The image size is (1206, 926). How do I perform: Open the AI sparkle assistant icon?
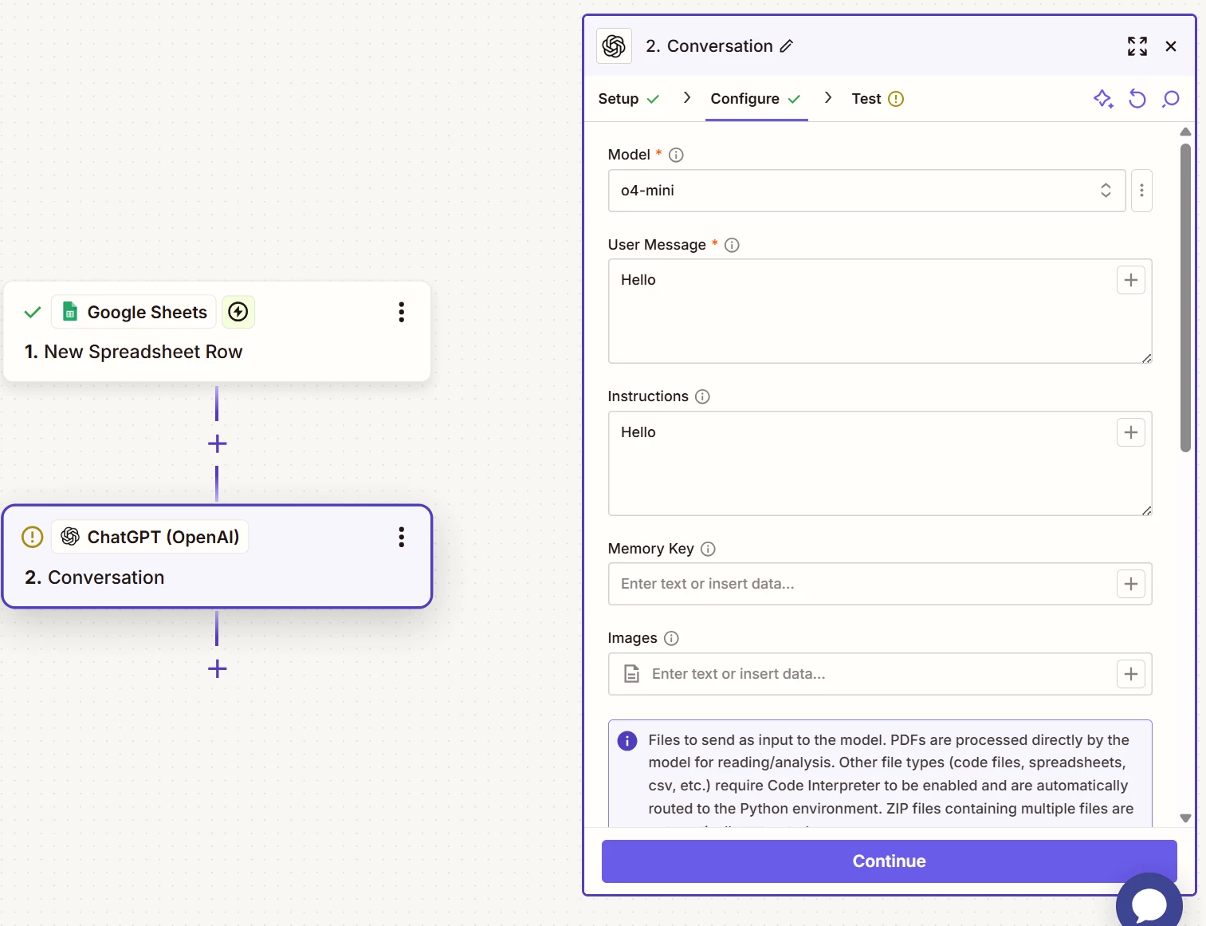pos(1103,99)
